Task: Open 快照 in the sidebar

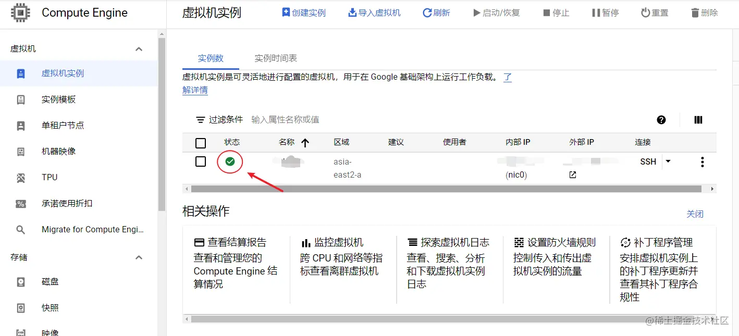Action: coord(79,308)
